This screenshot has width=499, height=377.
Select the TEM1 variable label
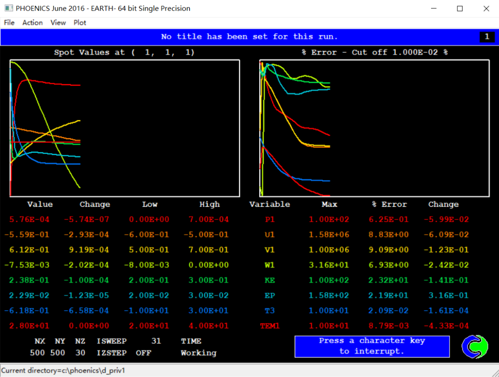pyautogui.click(x=269, y=326)
